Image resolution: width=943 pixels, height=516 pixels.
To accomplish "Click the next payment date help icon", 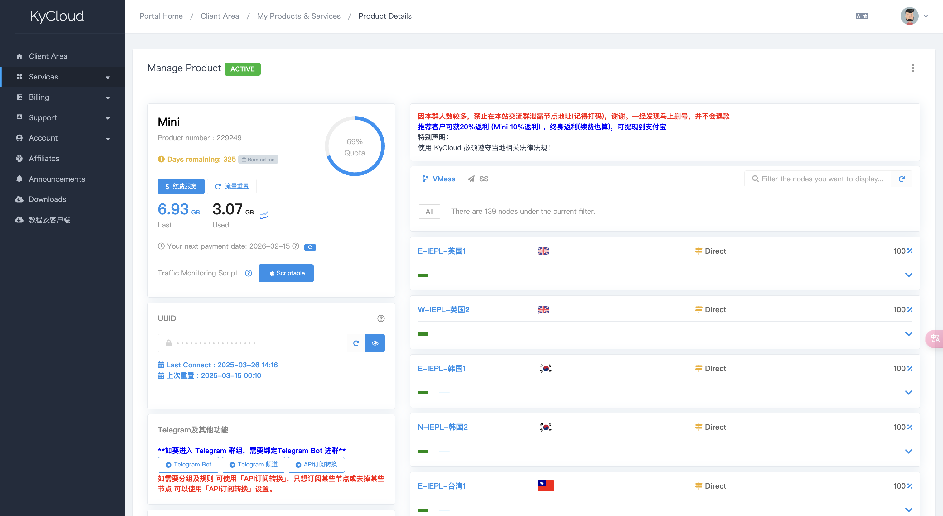I will click(296, 246).
